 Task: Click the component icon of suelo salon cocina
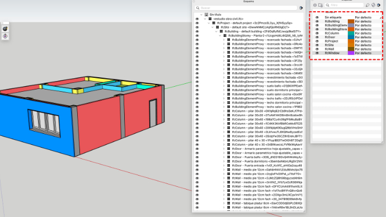[x=229, y=94]
